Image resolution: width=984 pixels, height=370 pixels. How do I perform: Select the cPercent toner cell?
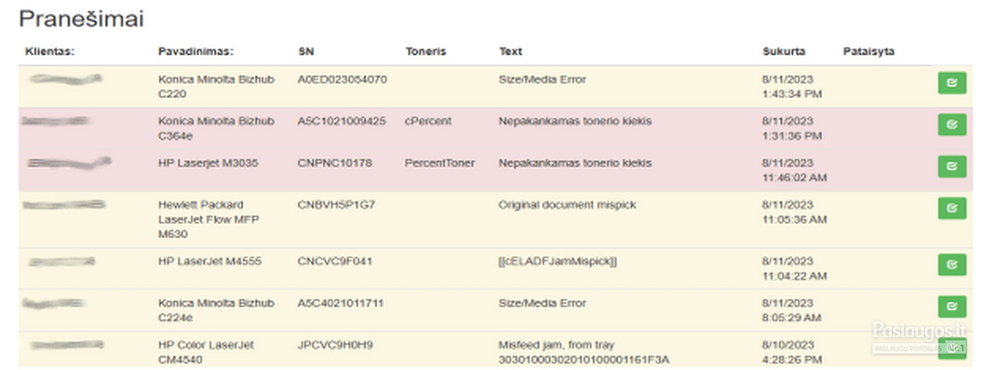point(428,121)
